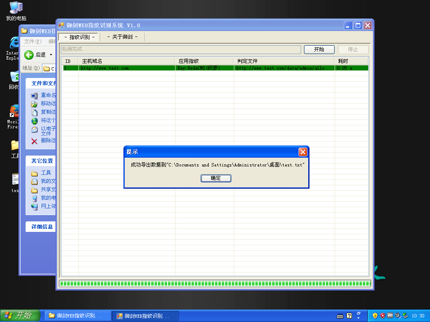The image size is (430, 322).
Task: Select the http://www.test.com host cell
Action: pyautogui.click(x=127, y=68)
